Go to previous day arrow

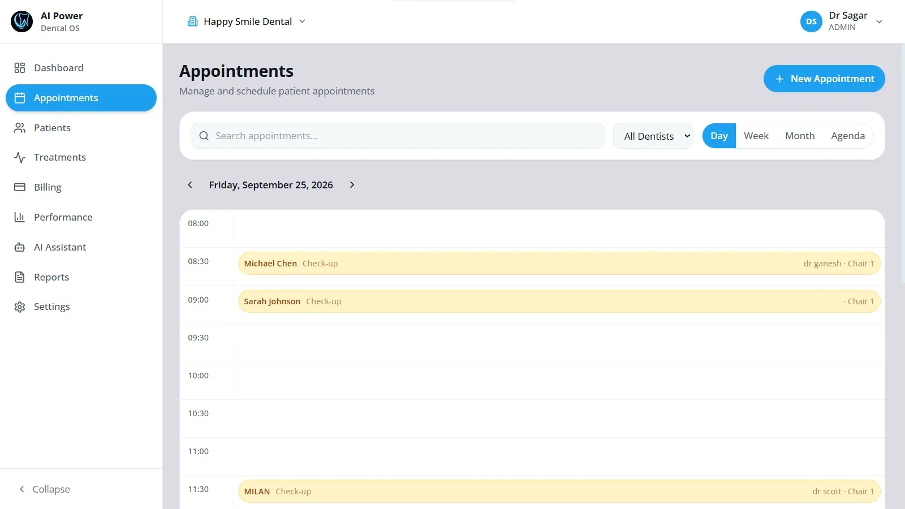[190, 185]
